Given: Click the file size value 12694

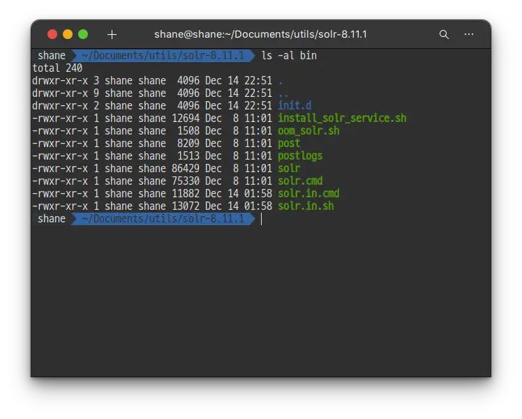Looking at the screenshot, I should coord(186,119).
